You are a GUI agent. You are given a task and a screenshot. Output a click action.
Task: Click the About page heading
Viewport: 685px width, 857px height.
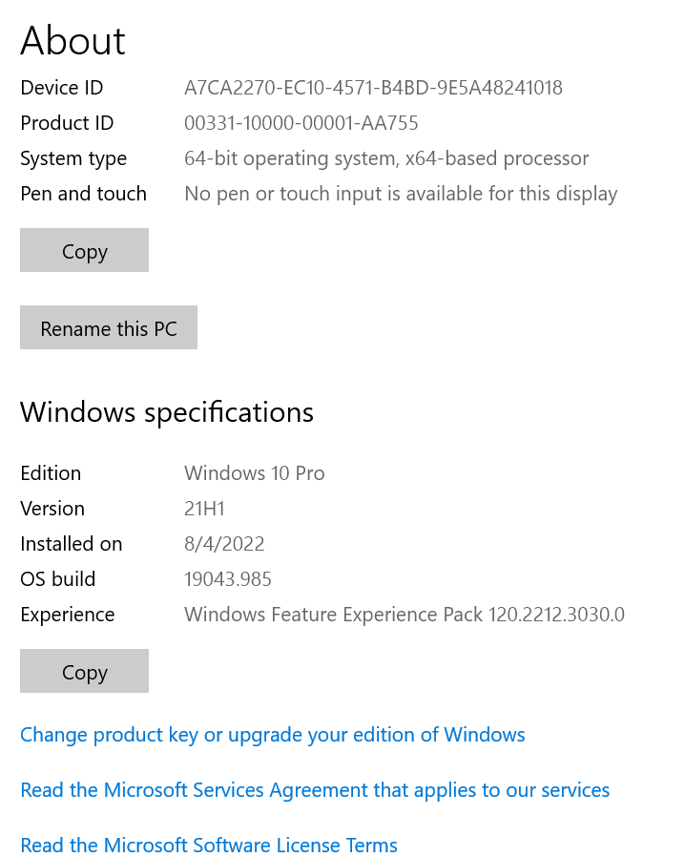pyautogui.click(x=73, y=41)
